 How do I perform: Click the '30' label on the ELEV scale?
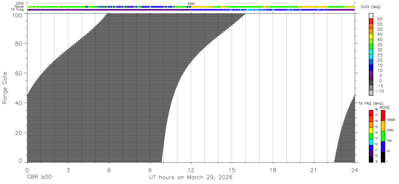pos(380,50)
